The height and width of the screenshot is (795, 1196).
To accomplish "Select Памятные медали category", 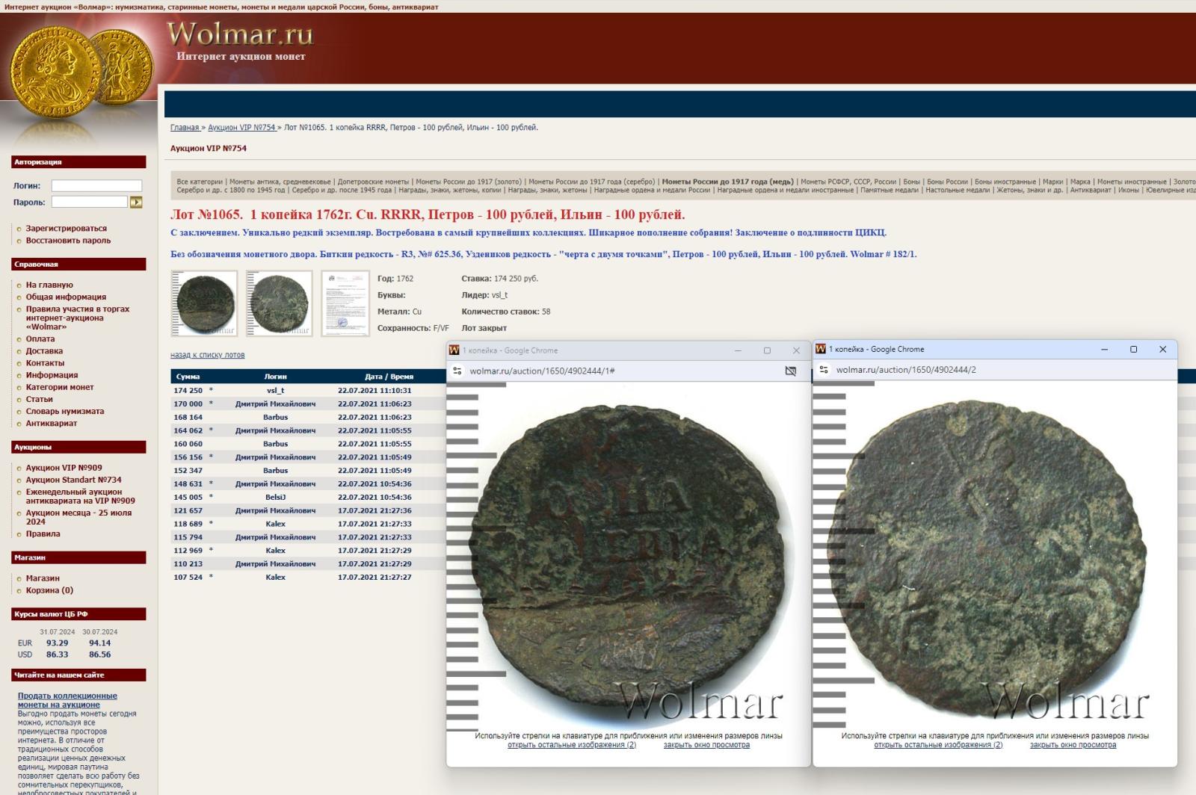I will 889,191.
